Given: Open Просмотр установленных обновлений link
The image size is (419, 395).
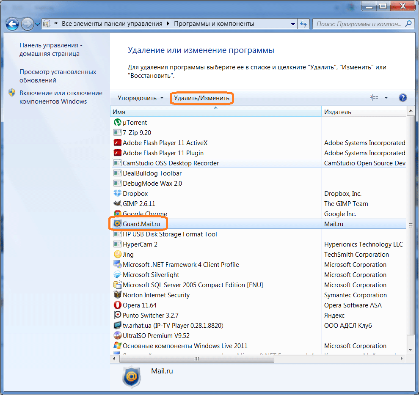Looking at the screenshot, I should [x=58, y=76].
